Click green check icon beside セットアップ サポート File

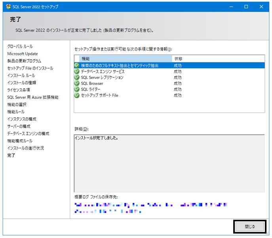(x=77, y=95)
